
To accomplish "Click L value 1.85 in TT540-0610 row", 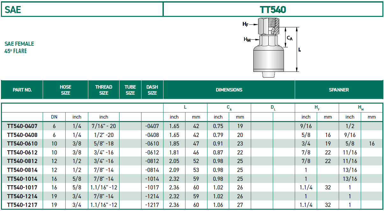I will (x=174, y=144).
